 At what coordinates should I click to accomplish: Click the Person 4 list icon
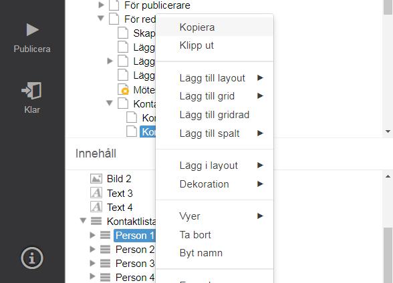105,277
